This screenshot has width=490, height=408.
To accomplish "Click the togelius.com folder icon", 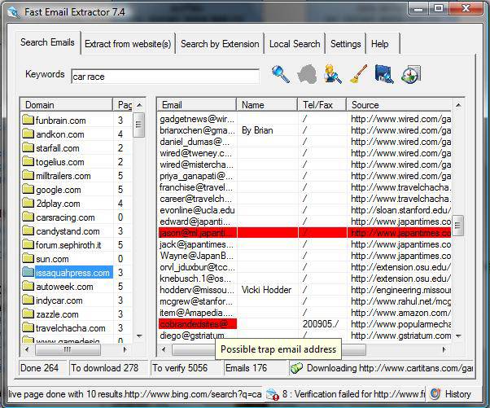I will pos(28,161).
